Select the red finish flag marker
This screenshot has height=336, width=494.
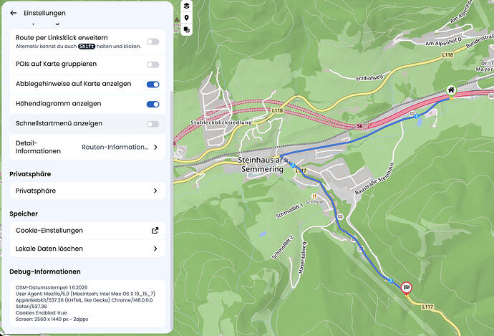pos(406,287)
